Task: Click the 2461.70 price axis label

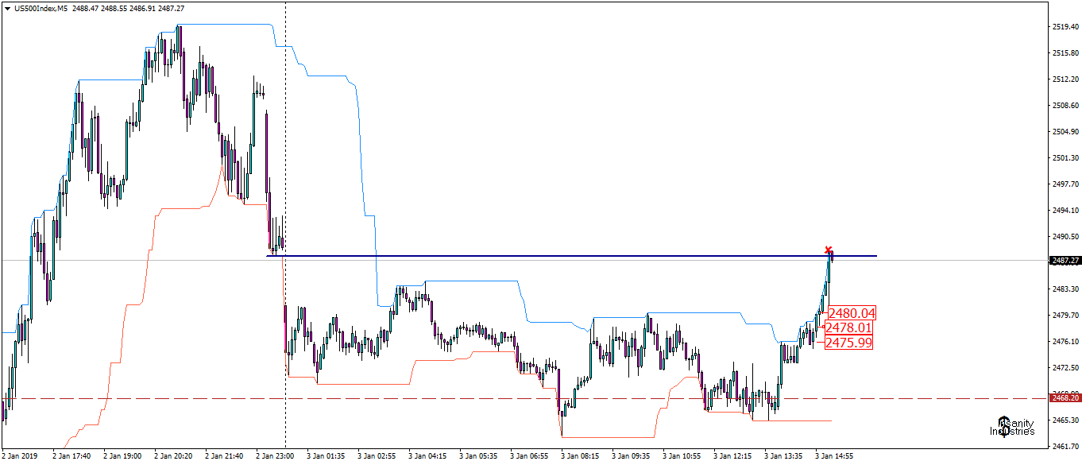Action: [x=1064, y=446]
